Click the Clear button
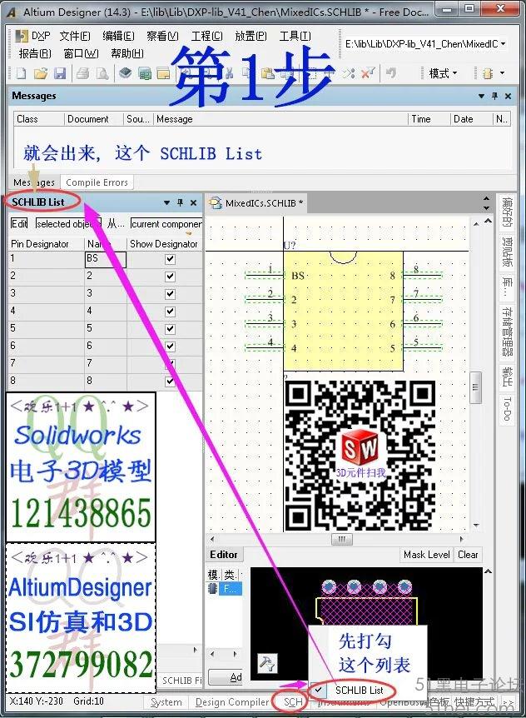This screenshot has height=718, width=526. 468,555
